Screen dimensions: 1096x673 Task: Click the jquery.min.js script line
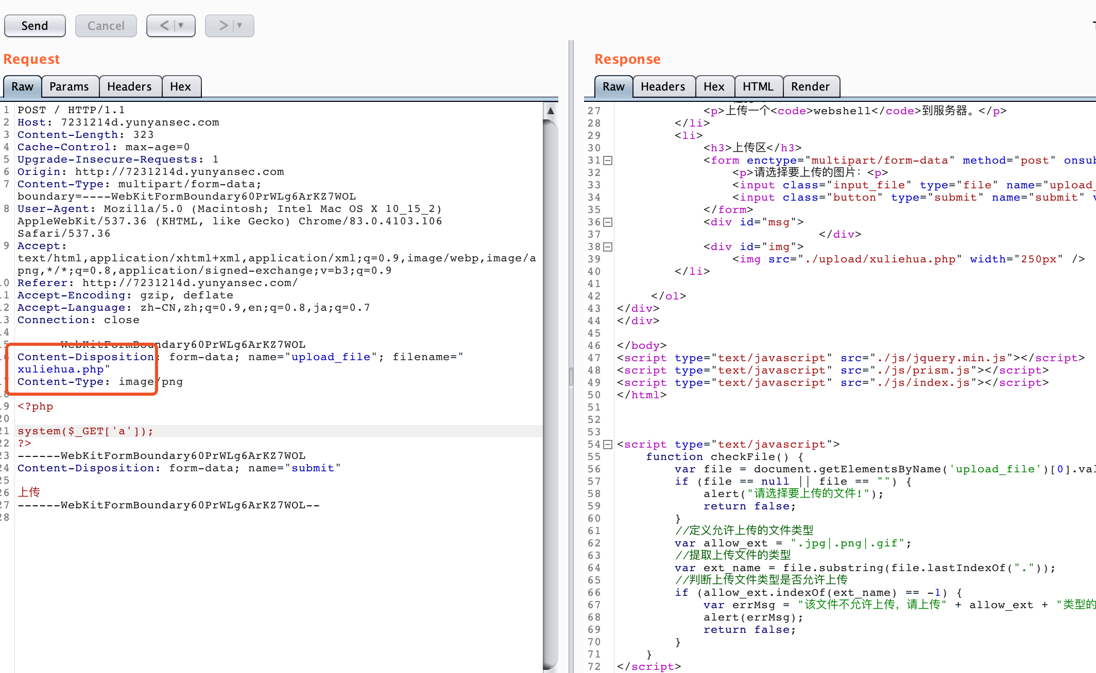851,358
